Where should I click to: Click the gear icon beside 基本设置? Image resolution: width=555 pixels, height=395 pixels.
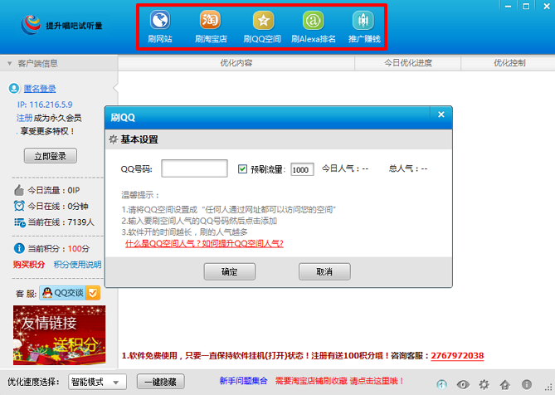(114, 139)
